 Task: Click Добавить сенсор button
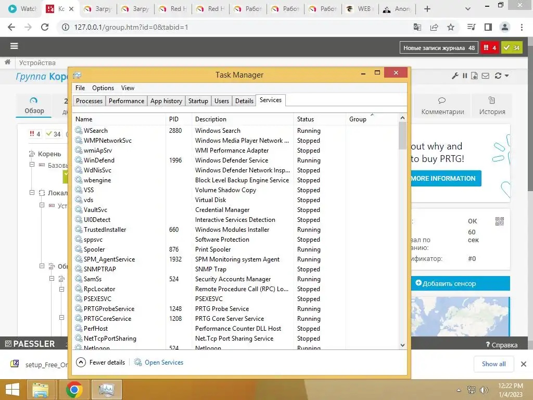[460, 283]
